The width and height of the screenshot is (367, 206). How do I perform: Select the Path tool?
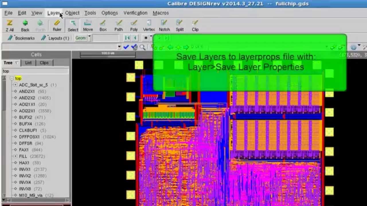118,25
